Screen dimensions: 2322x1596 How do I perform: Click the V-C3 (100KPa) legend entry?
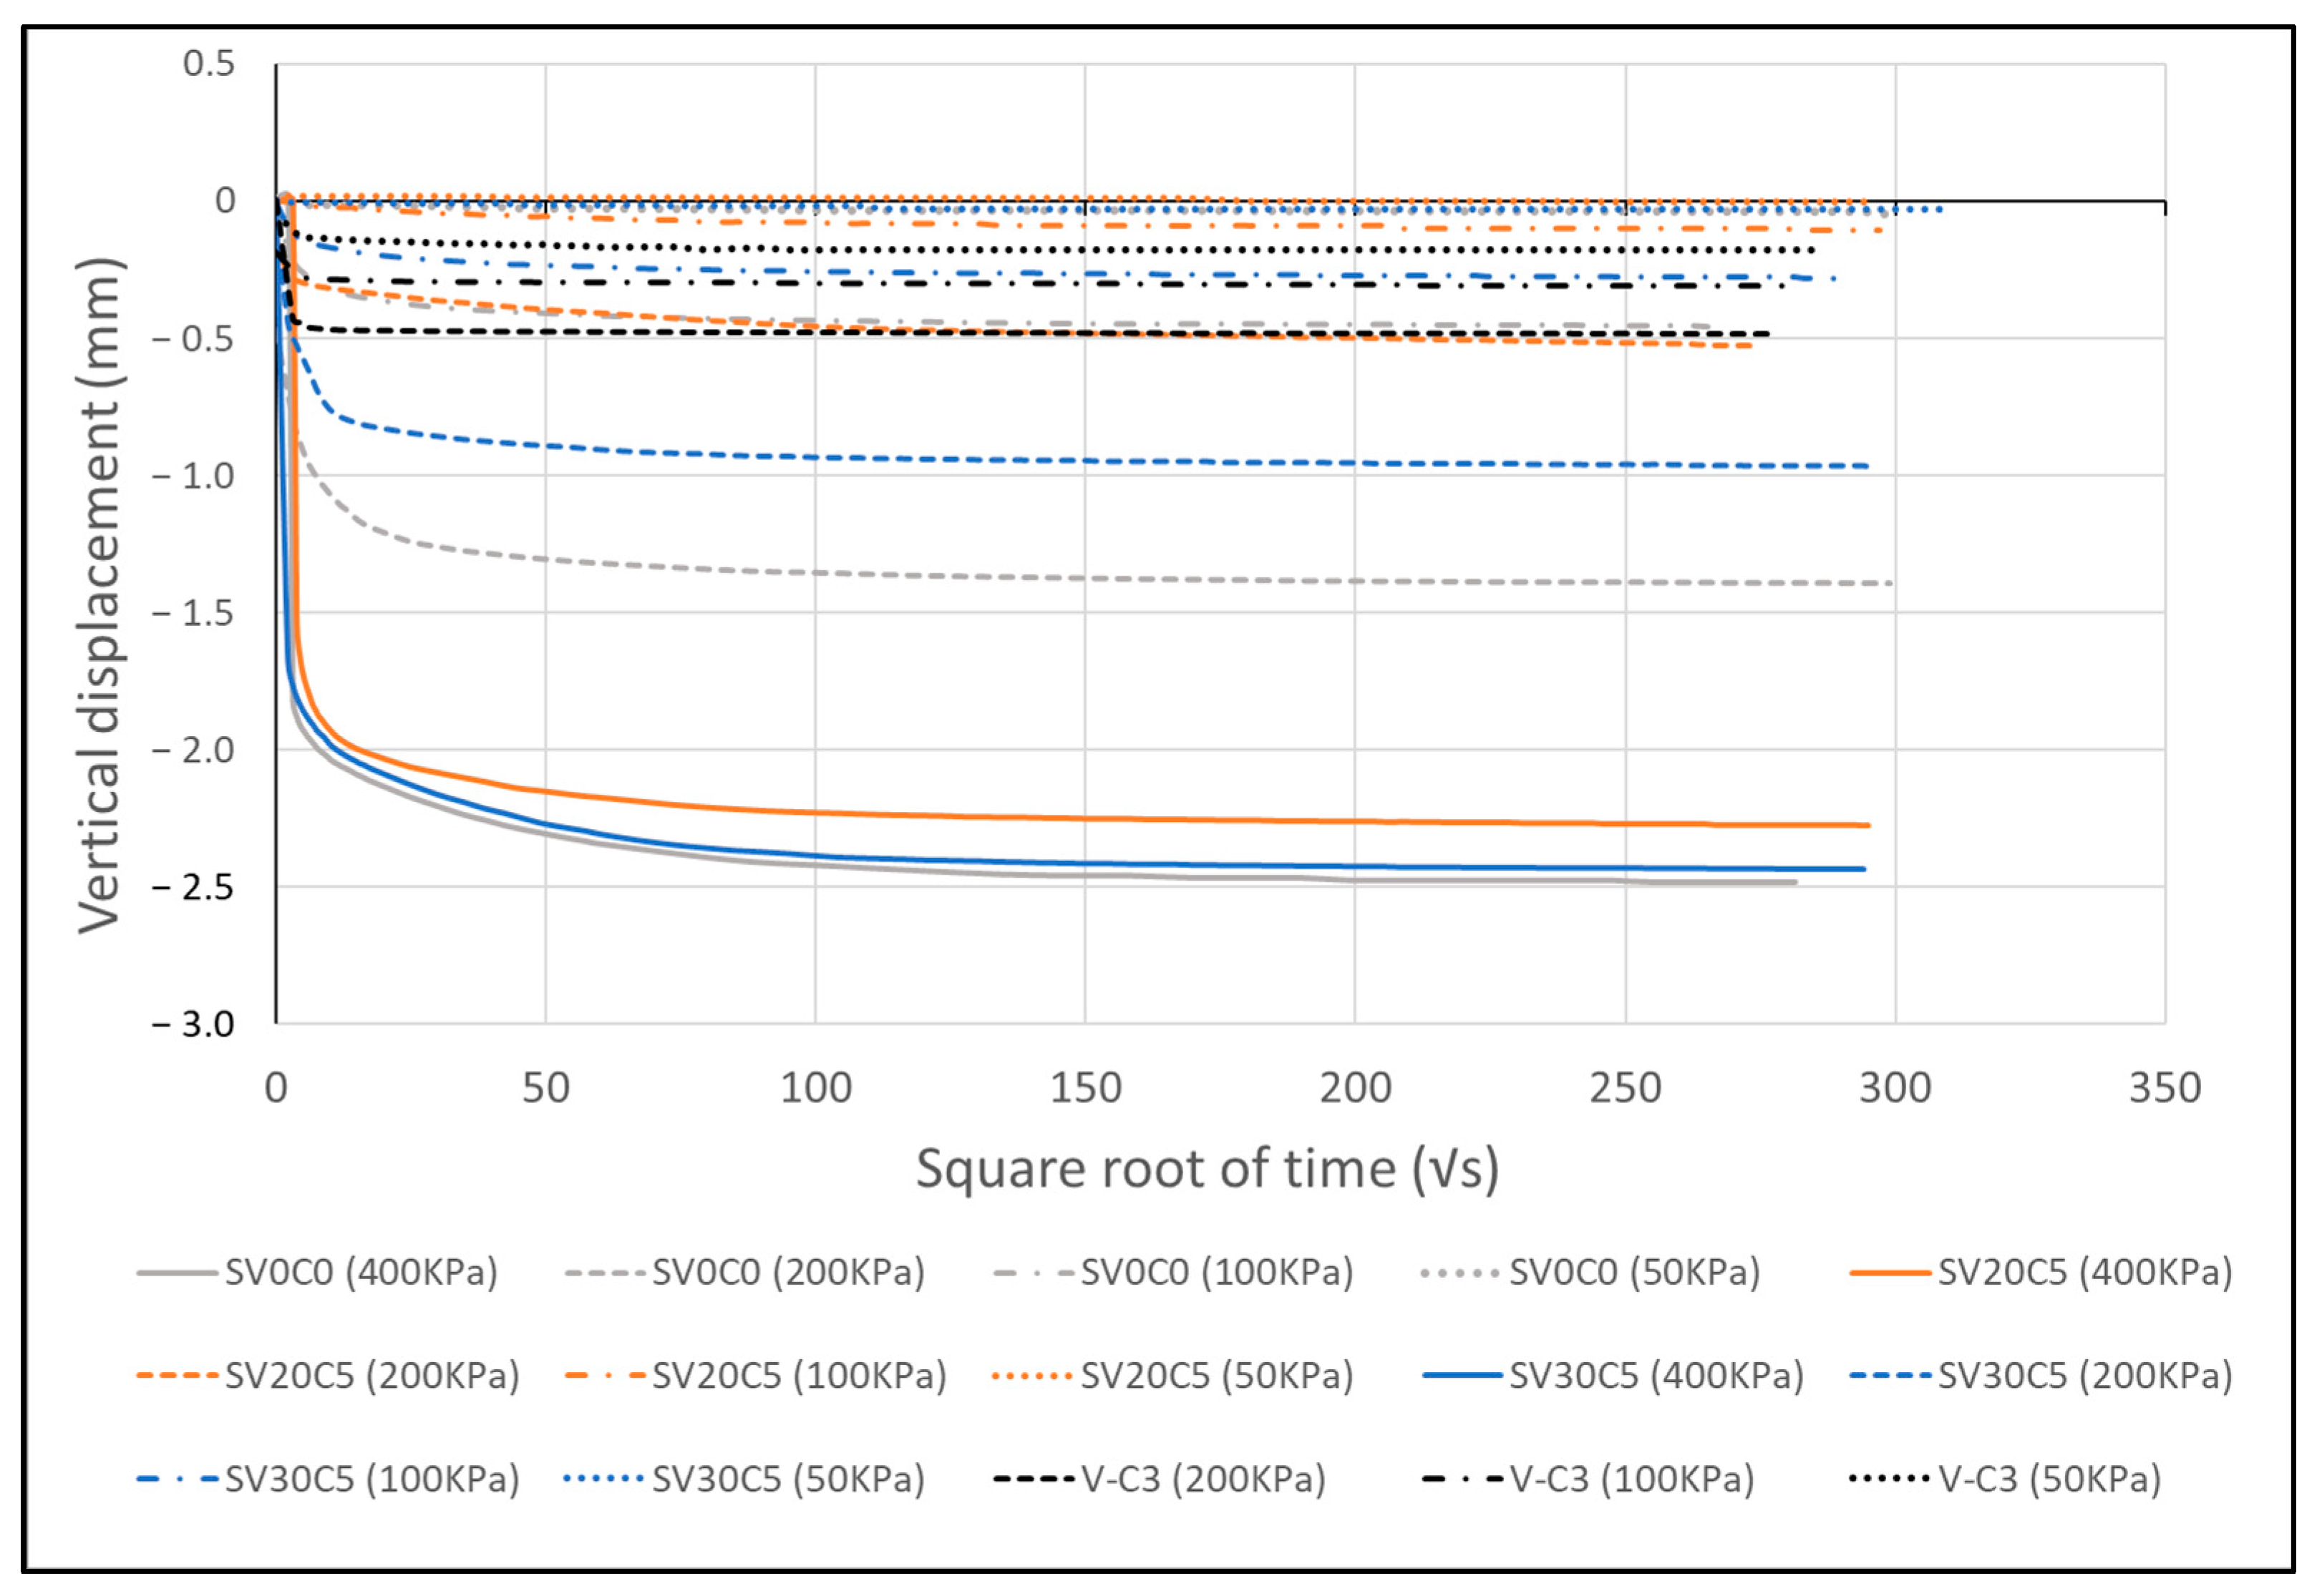1631,1479
